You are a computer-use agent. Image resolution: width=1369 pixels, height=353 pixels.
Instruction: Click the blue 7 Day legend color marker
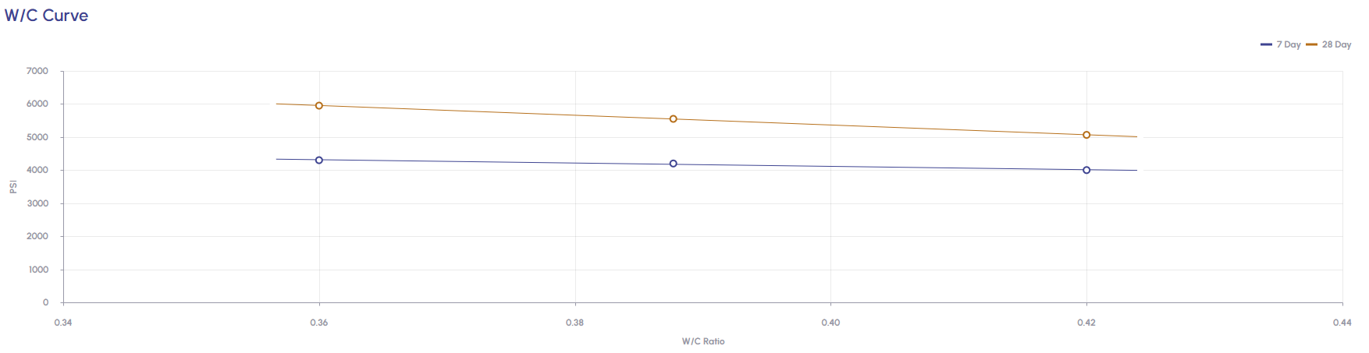click(x=1266, y=44)
